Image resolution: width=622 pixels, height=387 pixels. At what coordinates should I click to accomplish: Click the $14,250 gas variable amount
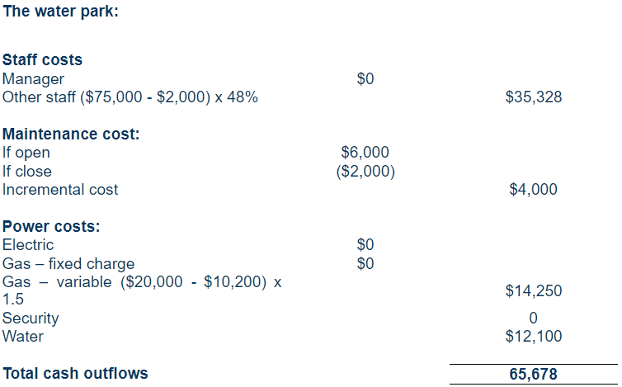click(x=534, y=291)
